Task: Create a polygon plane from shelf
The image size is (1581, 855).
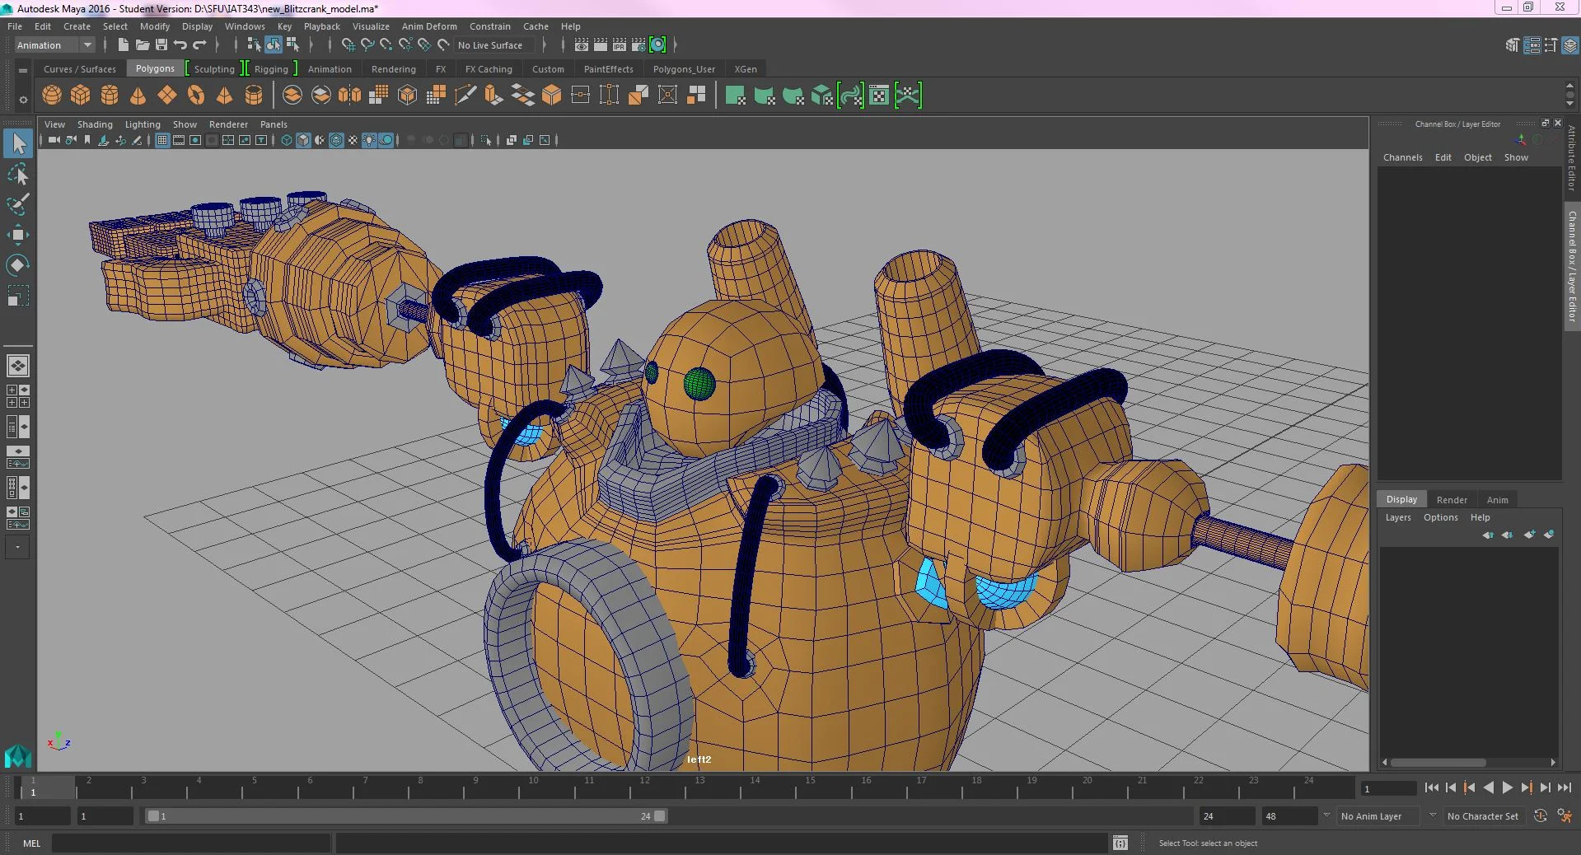Action: coord(167,96)
